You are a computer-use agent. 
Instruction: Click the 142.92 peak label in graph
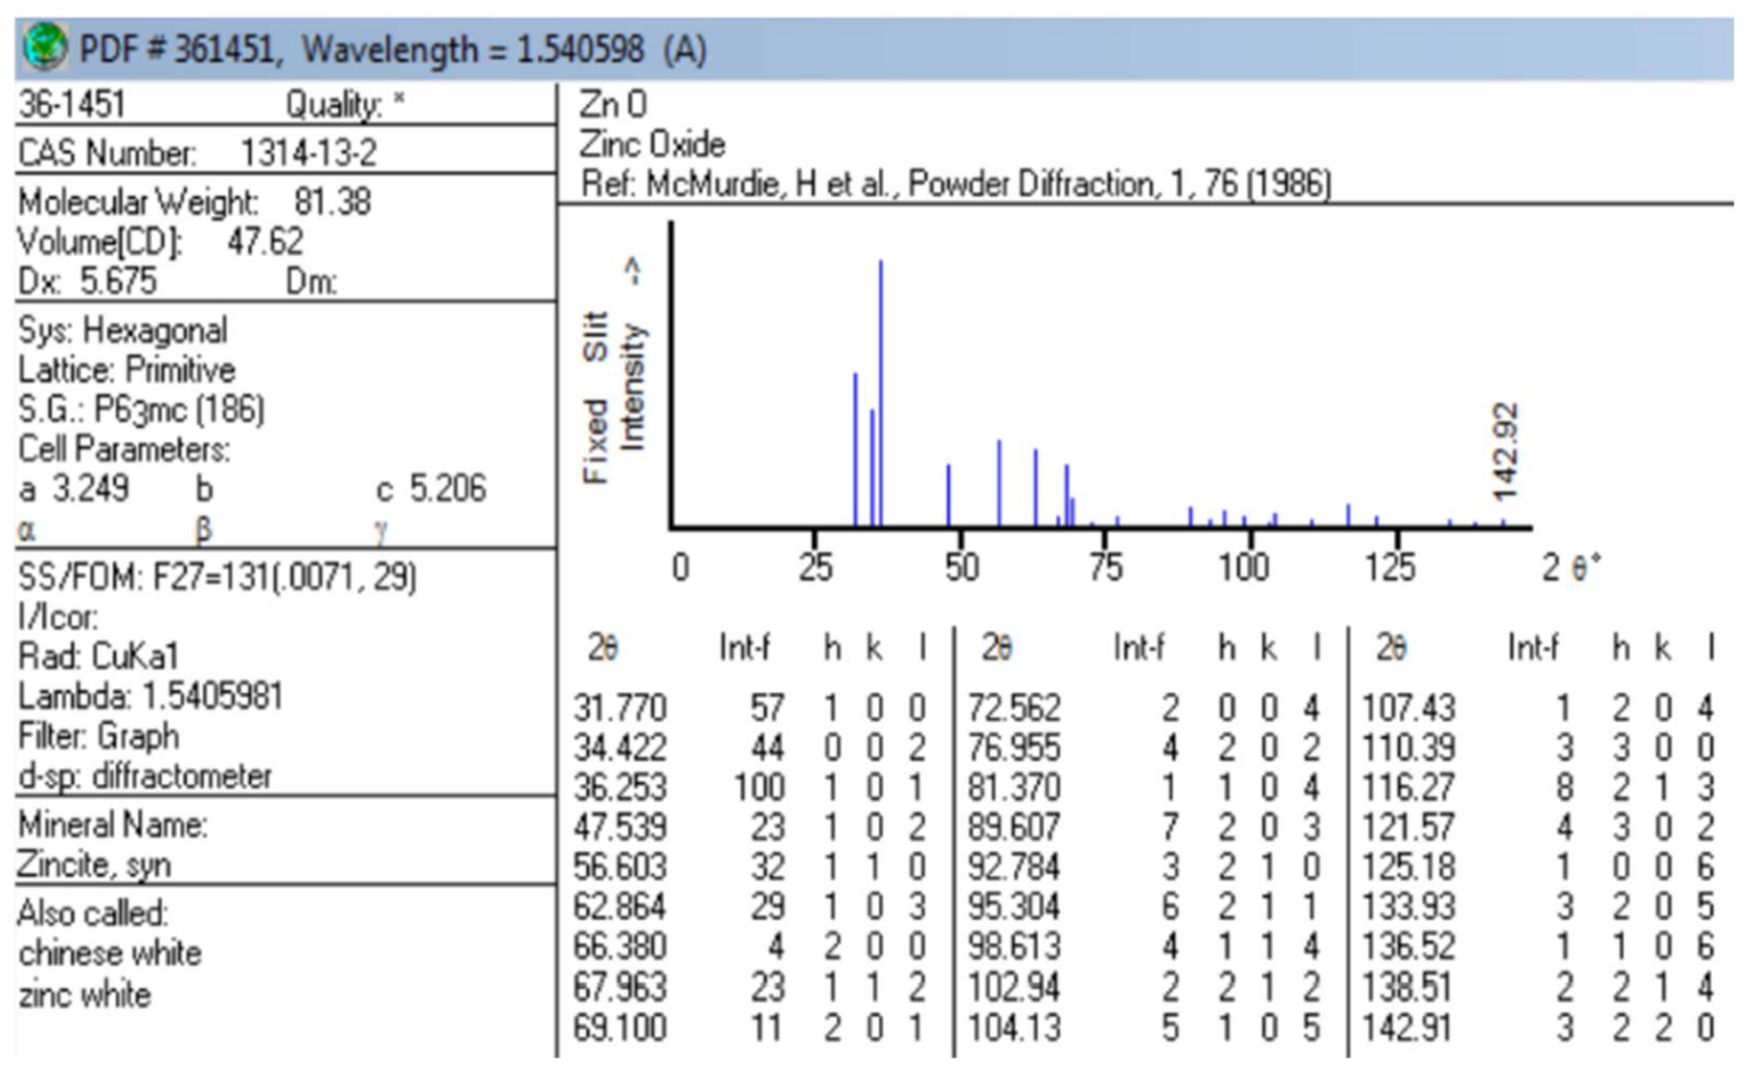(x=1505, y=452)
